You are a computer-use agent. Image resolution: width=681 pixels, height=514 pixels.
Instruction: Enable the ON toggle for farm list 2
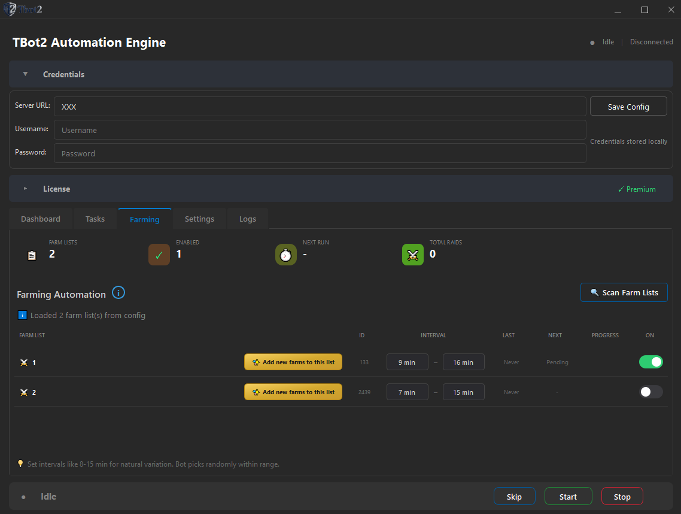tap(651, 392)
